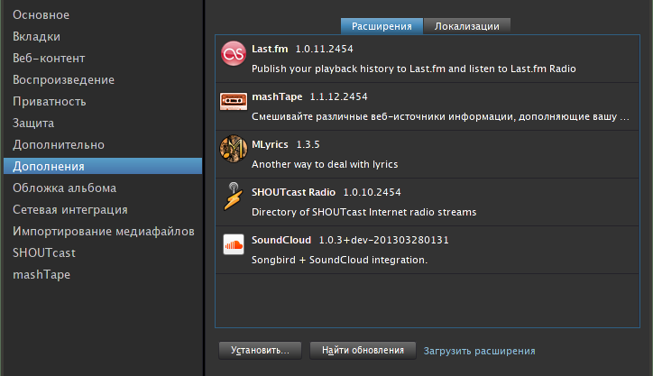Click 'Songbird + SoundCloud integration.' text
The height and width of the screenshot is (376, 653).
point(339,261)
